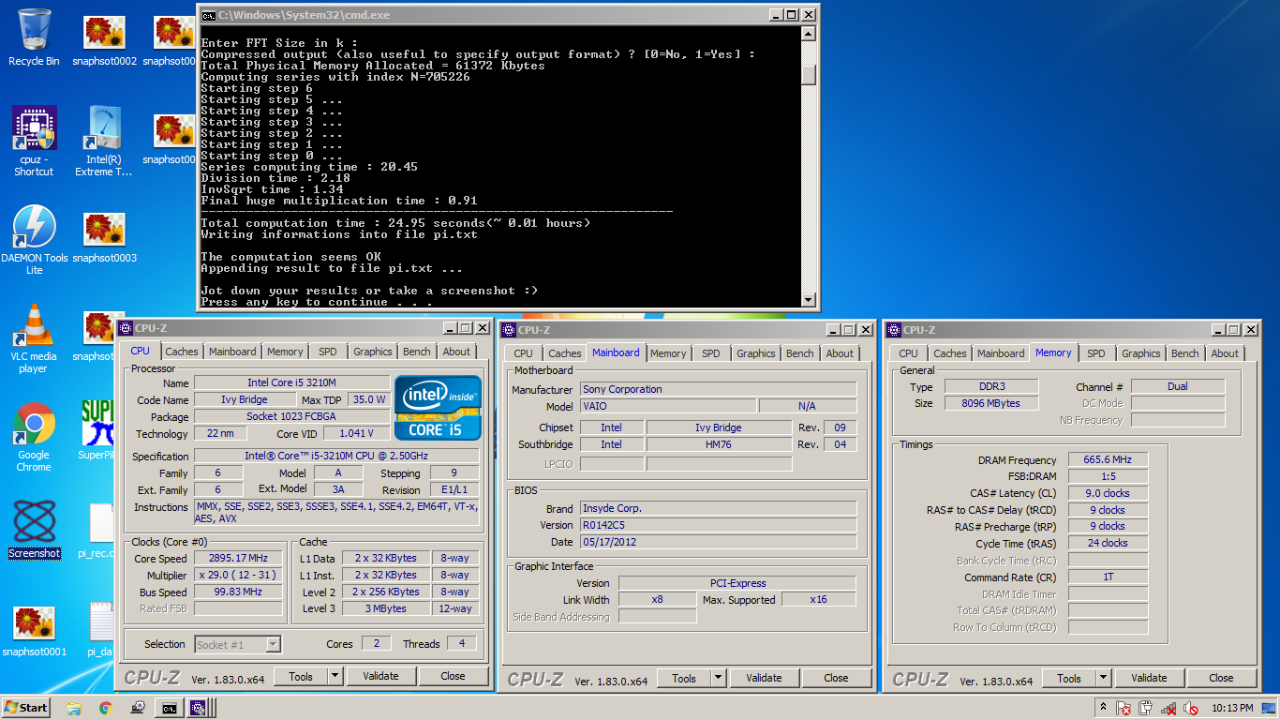Click Validate in the left CPU-Z window
Screen dimensions: 1280x720
380,676
